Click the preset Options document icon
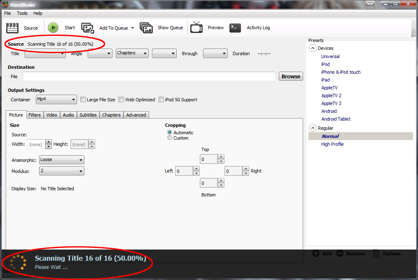The height and width of the screenshot is (280, 418). click(376, 254)
